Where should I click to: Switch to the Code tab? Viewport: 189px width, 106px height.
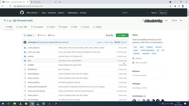9,27
